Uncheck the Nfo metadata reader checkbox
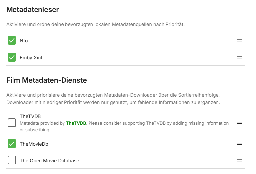Image resolution: width=256 pixels, height=174 pixels. click(12, 41)
